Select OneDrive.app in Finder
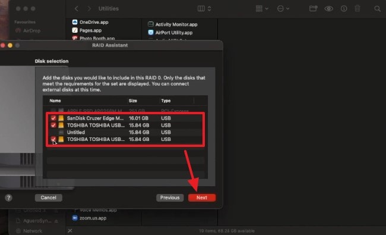 click(x=94, y=22)
